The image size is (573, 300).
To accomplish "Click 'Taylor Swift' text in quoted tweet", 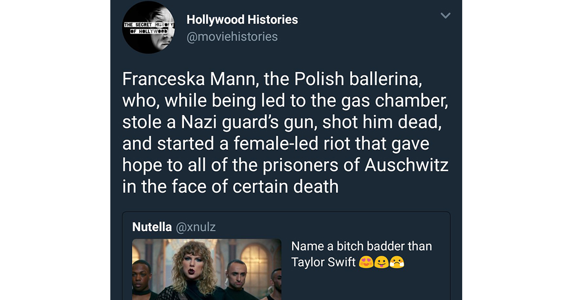I will pyautogui.click(x=323, y=262).
